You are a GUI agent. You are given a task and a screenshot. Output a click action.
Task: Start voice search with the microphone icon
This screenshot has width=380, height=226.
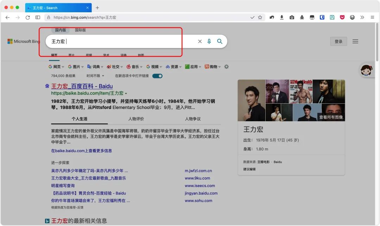pos(209,41)
